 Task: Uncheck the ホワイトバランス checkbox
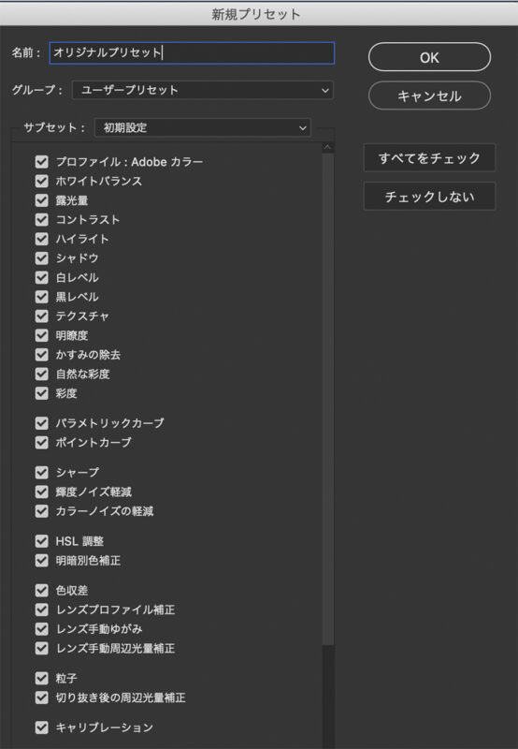point(42,181)
